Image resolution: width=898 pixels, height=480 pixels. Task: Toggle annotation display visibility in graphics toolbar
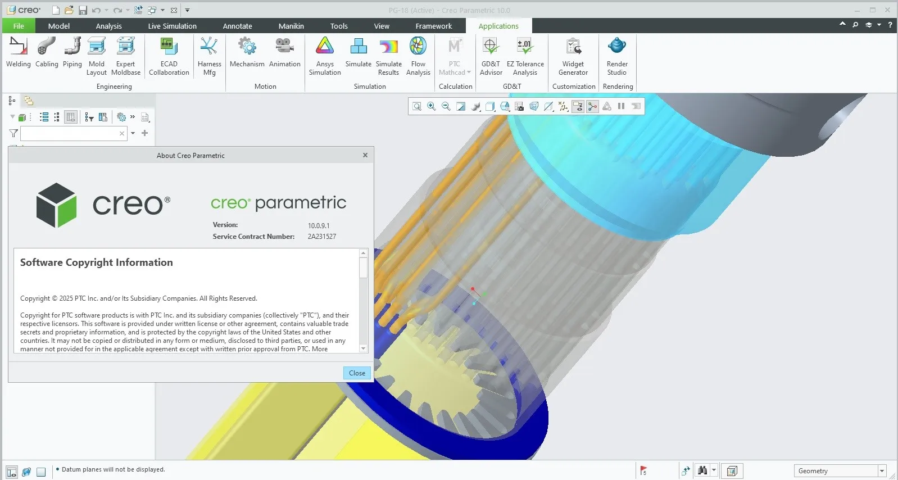point(578,106)
